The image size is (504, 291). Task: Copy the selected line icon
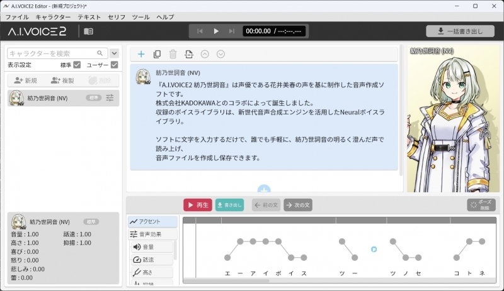[157, 54]
